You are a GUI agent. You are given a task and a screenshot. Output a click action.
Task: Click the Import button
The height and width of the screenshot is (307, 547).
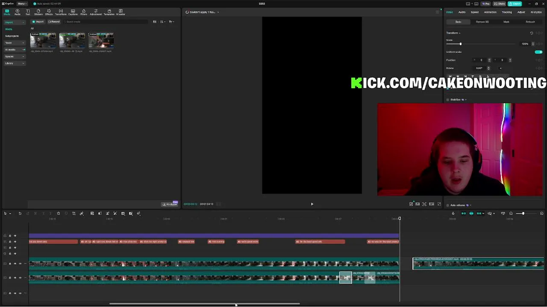pyautogui.click(x=38, y=22)
